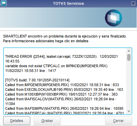Image resolution: width=137 pixels, height=126 pixels.
Task: Open error details with Detalles button
Action: tap(17, 121)
